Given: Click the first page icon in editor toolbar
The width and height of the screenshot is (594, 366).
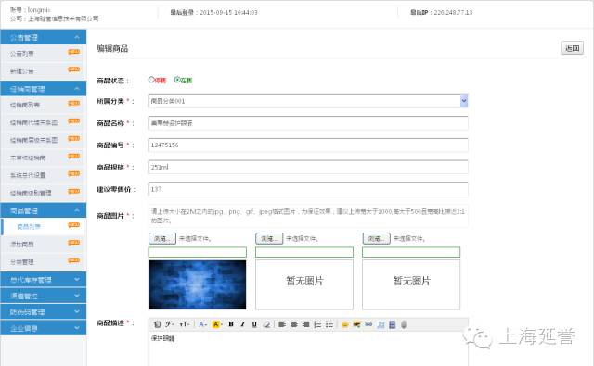Looking at the screenshot, I should (x=157, y=324).
